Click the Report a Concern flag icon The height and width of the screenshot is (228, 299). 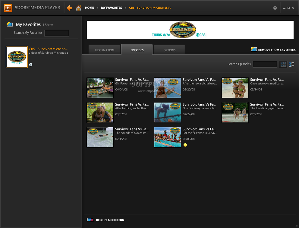[90, 220]
